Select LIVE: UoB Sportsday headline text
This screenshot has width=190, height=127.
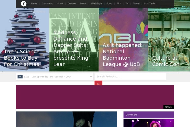click(x=47, y=77)
